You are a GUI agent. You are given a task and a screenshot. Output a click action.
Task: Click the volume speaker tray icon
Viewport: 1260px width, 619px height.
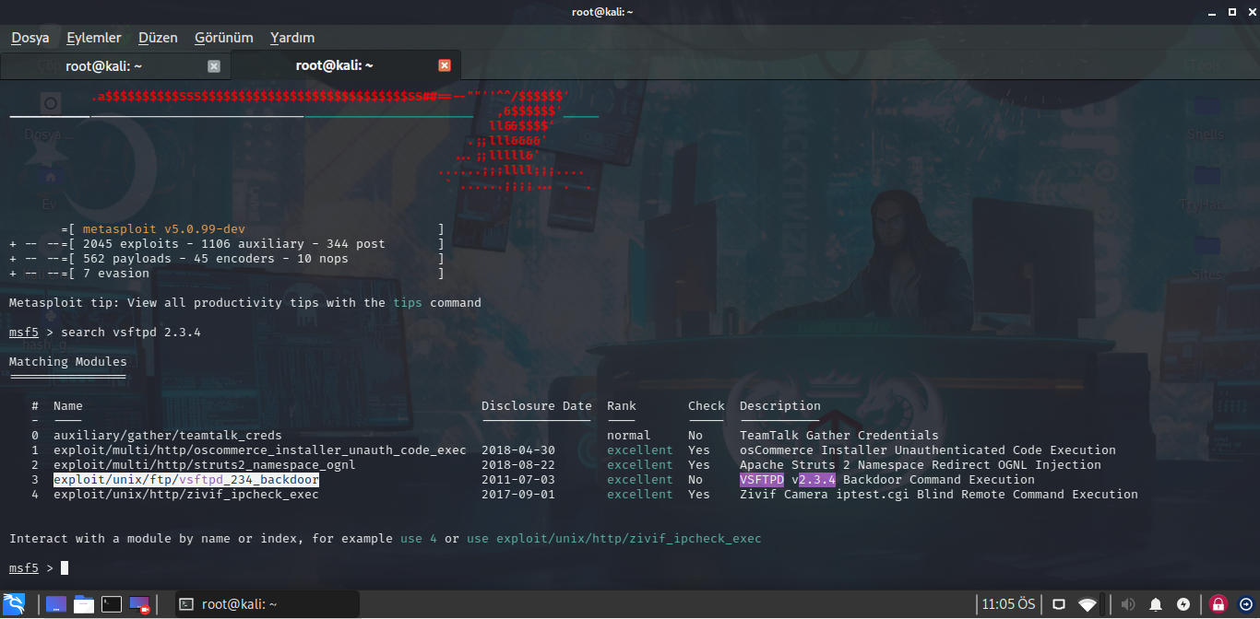(x=1127, y=604)
